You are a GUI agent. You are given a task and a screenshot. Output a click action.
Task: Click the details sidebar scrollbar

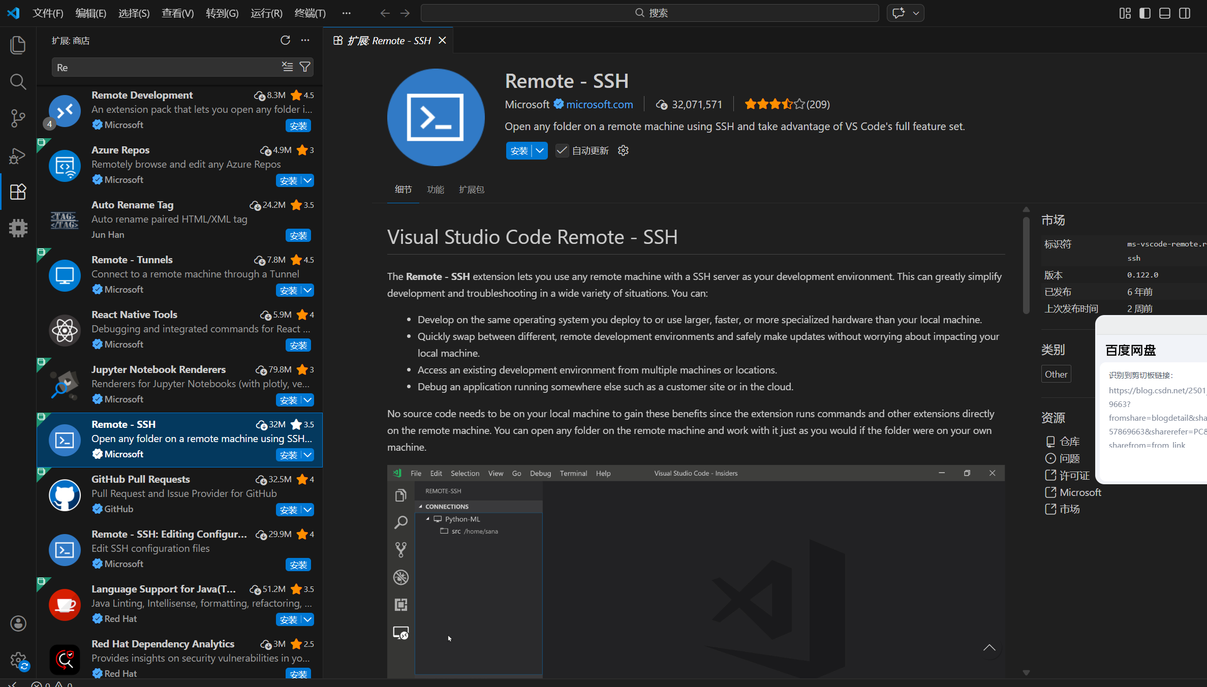(1026, 265)
